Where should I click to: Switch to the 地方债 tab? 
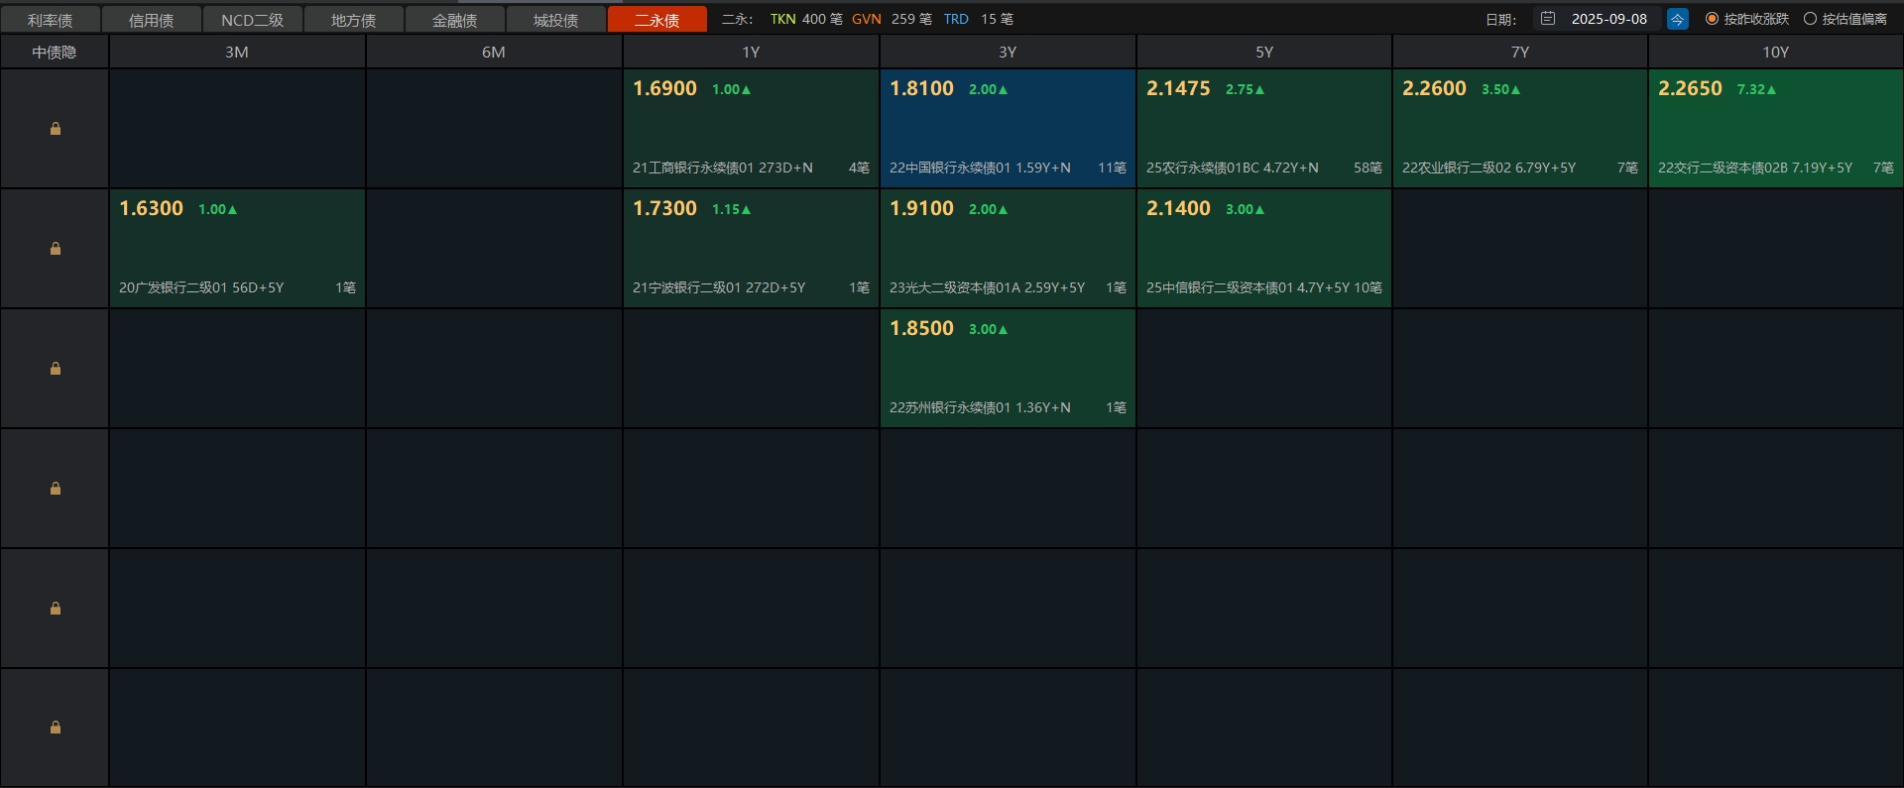354,20
